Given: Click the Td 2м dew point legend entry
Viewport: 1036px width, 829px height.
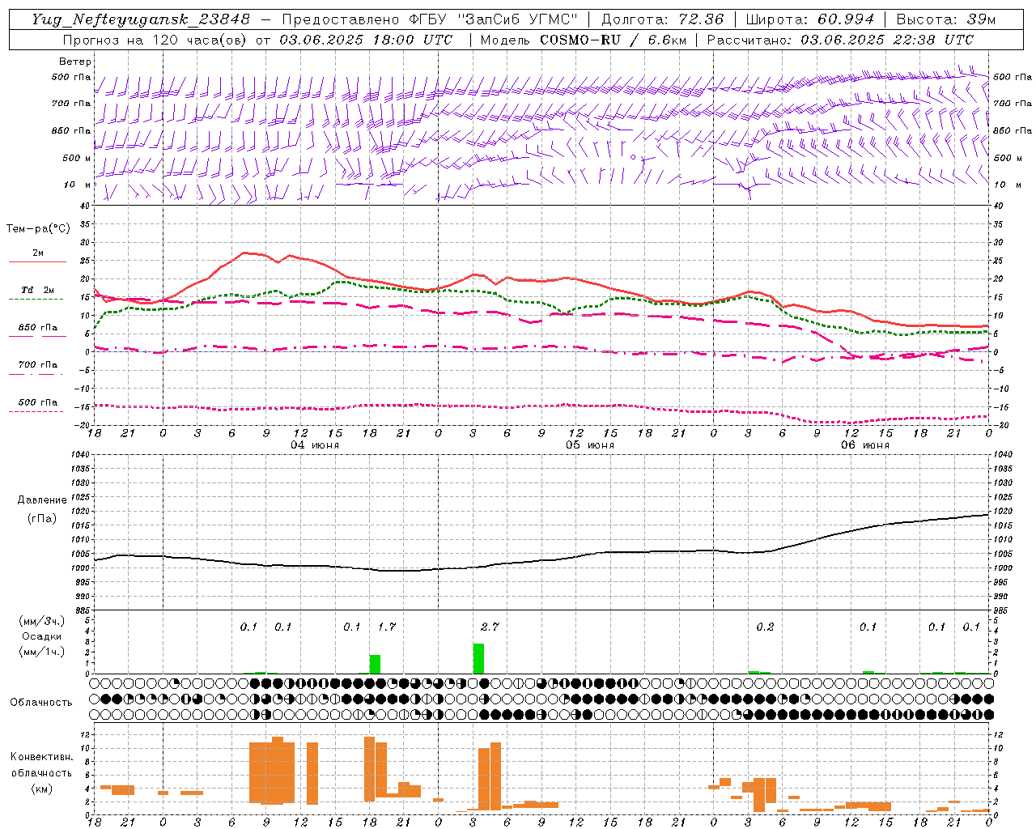Looking at the screenshot, I should point(37,290).
